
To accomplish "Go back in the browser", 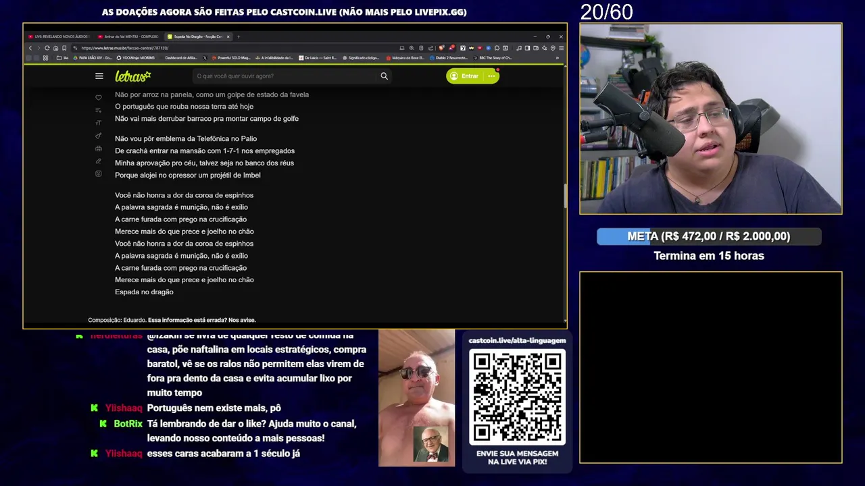I will 30,48.
